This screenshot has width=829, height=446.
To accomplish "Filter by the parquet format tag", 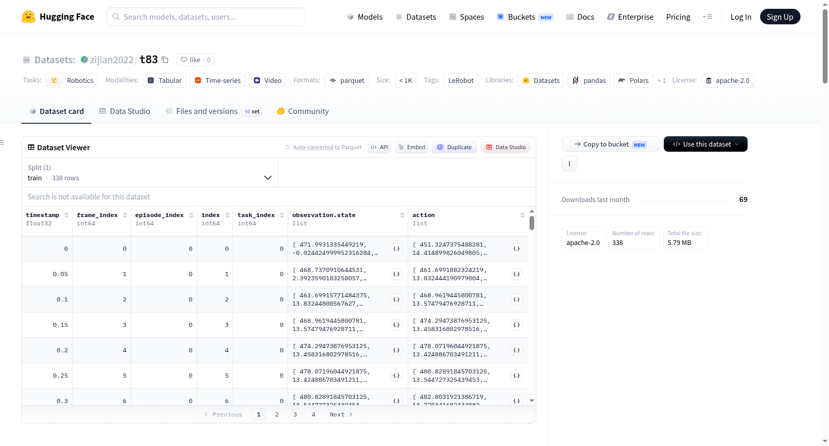I will (x=347, y=80).
